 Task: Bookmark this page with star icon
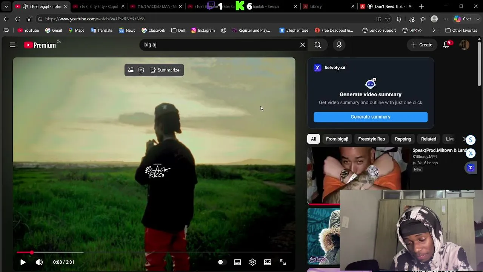point(388,19)
